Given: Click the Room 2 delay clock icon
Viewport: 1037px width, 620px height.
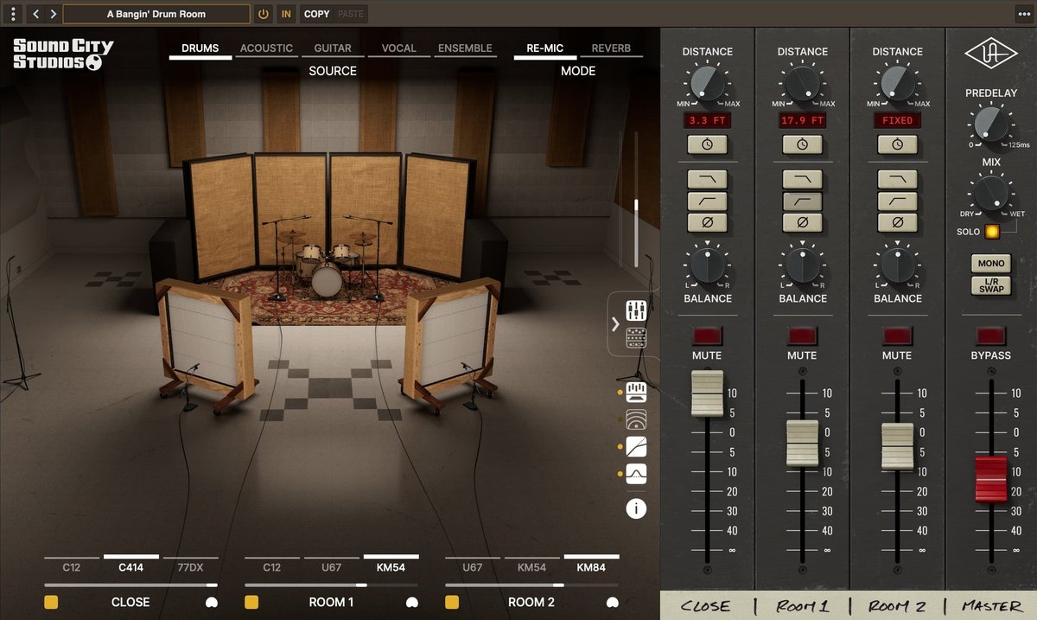Looking at the screenshot, I should [897, 144].
